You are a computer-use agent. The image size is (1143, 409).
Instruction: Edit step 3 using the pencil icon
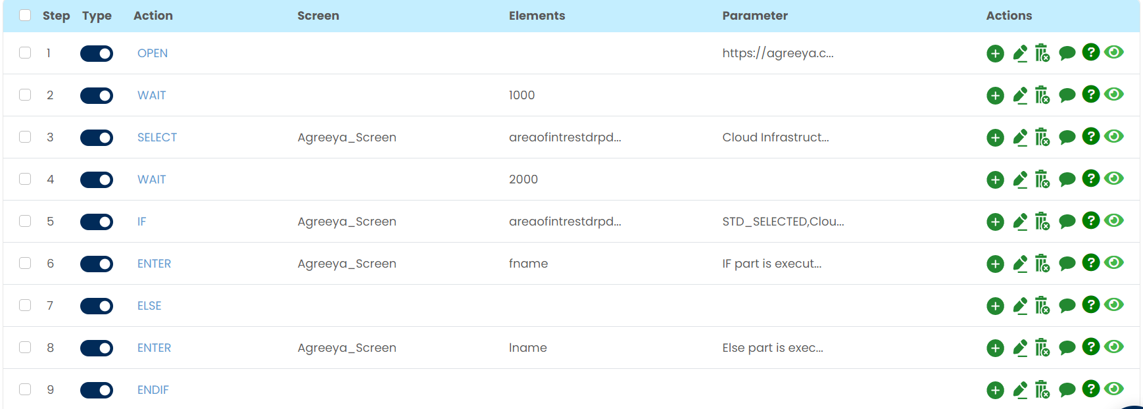[1020, 137]
